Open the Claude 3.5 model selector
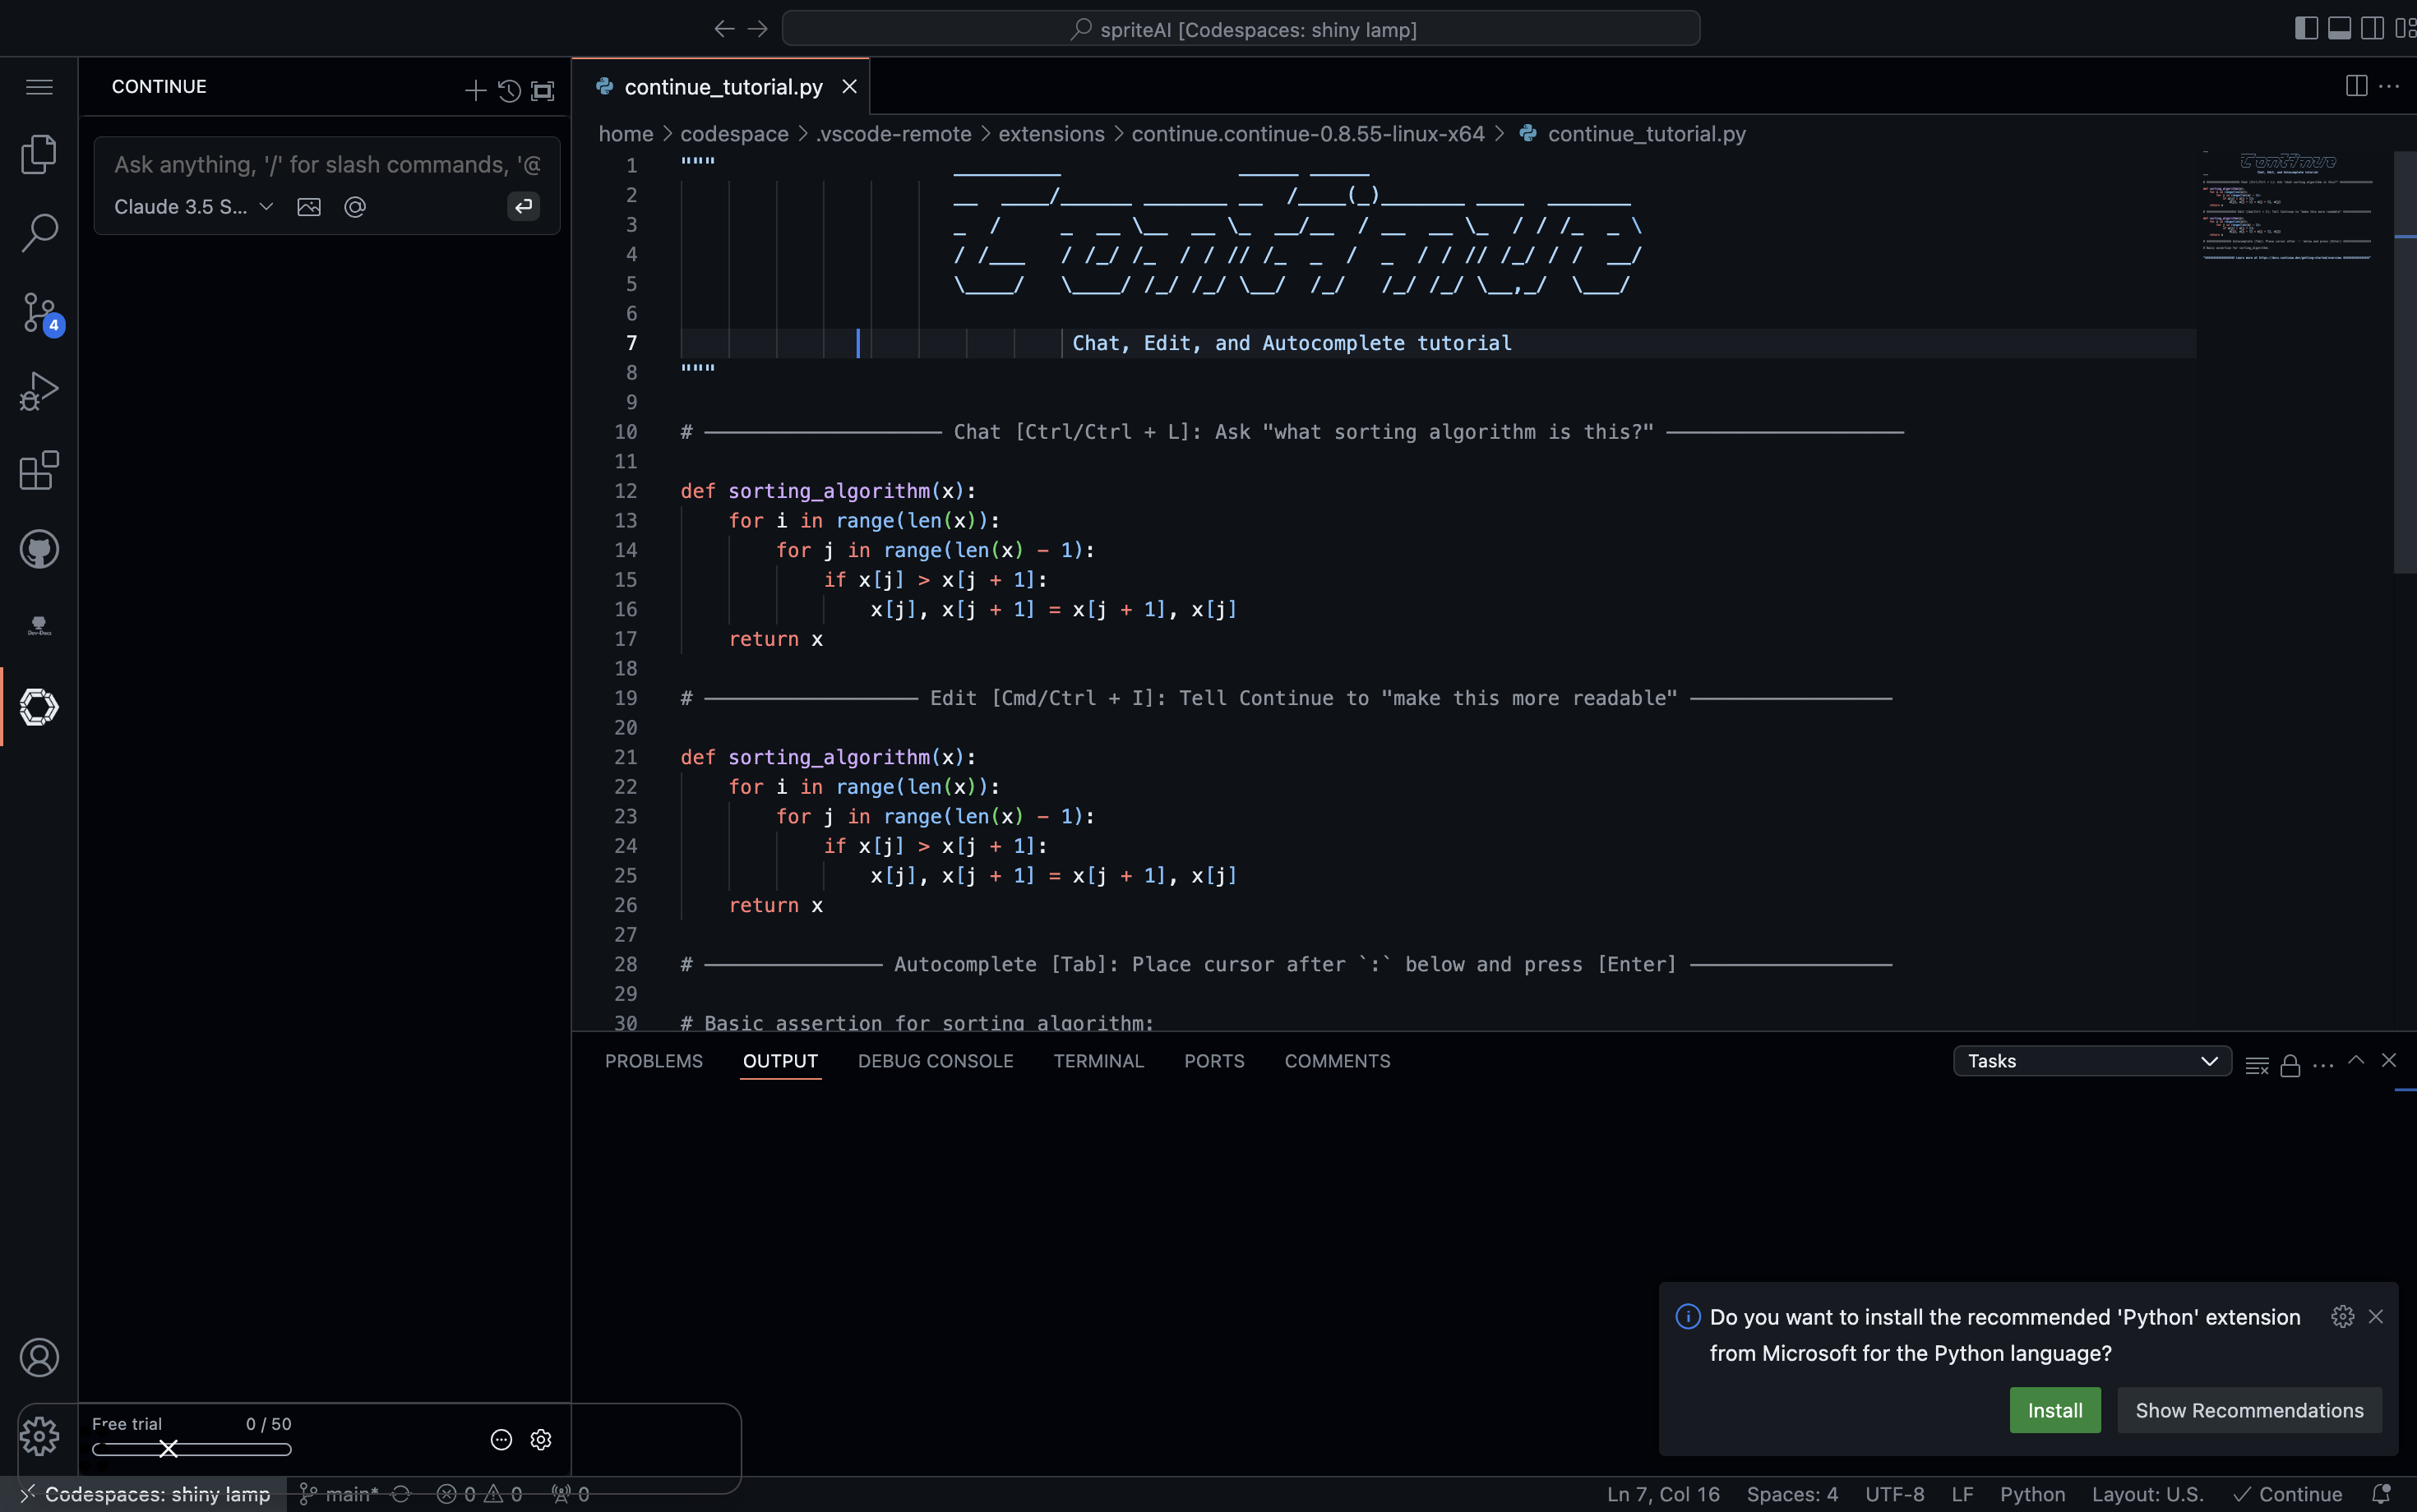 [x=190, y=207]
